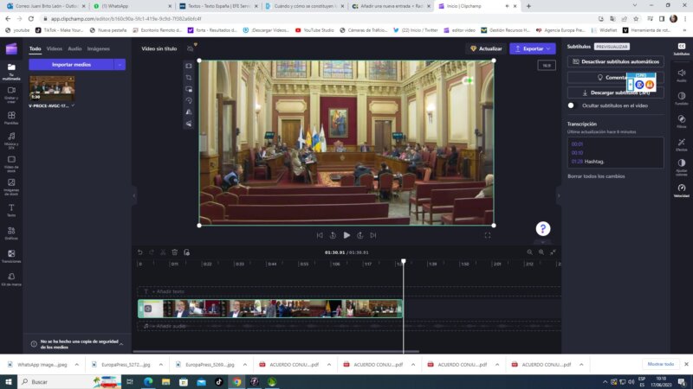Select the picture-in-picture tool
Image resolution: width=693 pixels, height=389 pixels.
coord(189,89)
